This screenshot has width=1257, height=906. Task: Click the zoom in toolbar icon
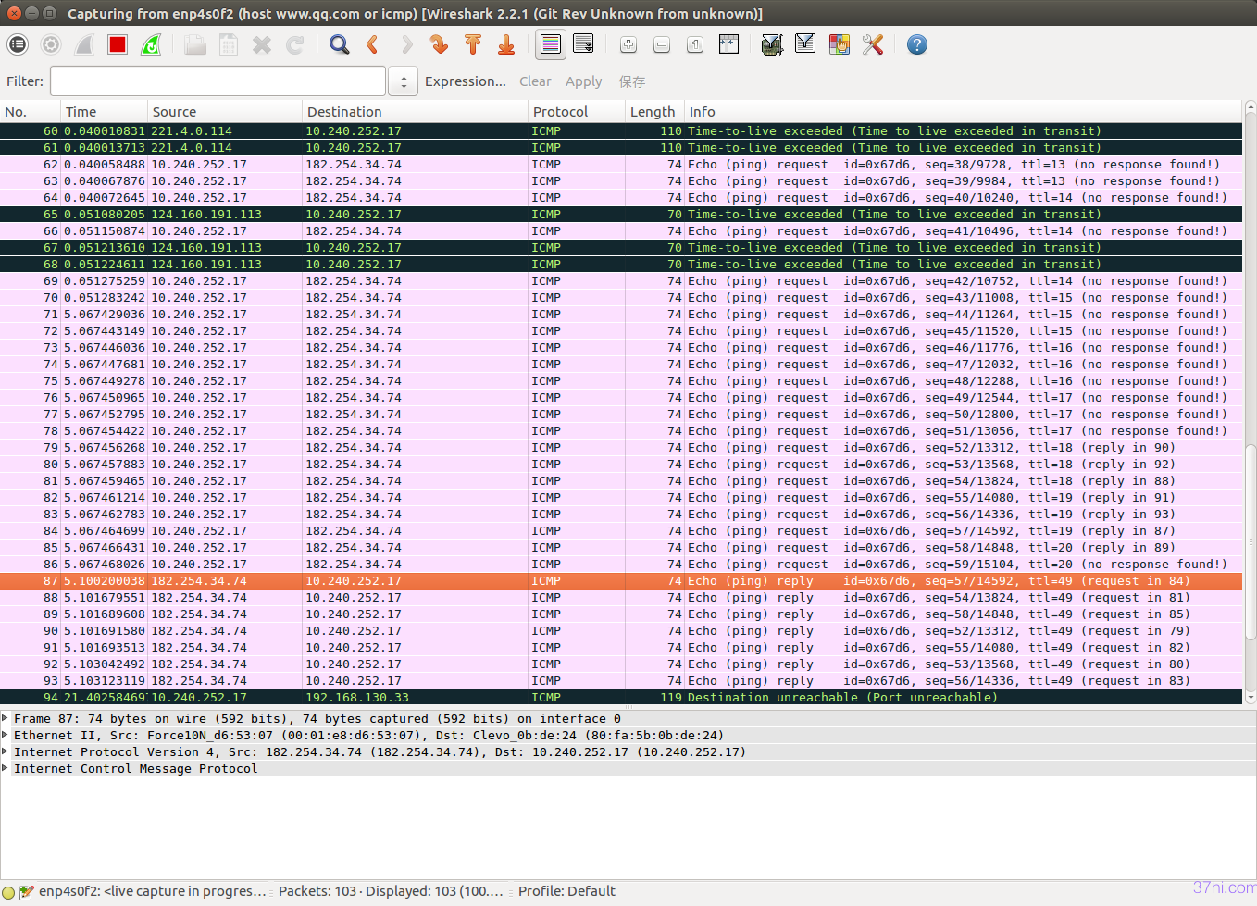(628, 44)
